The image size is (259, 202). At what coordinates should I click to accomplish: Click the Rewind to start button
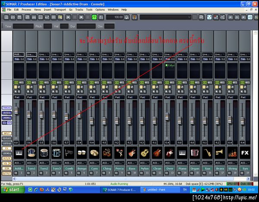(68, 17)
